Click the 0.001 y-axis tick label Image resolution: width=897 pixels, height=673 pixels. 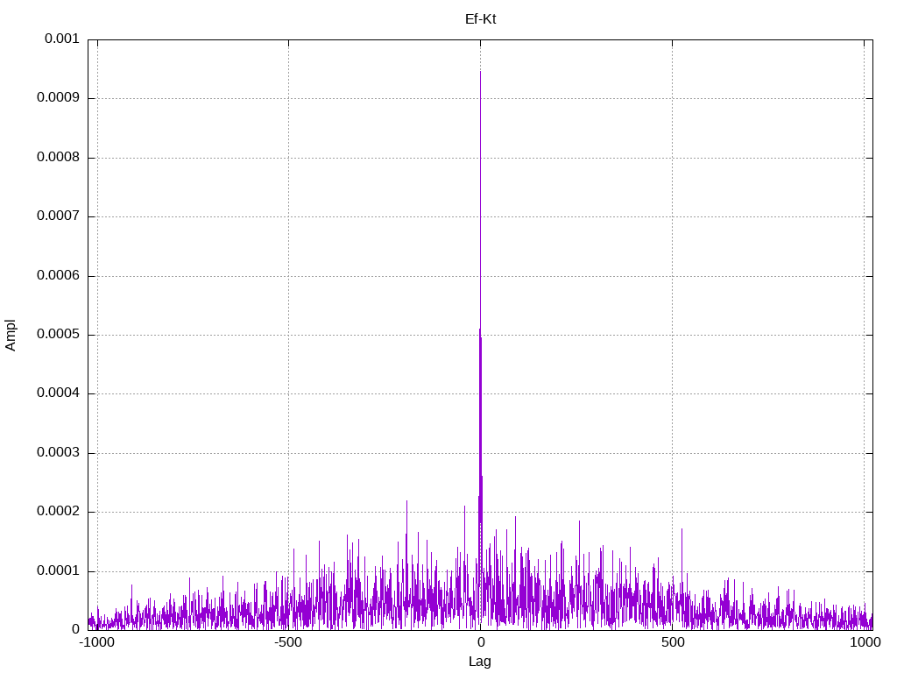click(x=61, y=39)
